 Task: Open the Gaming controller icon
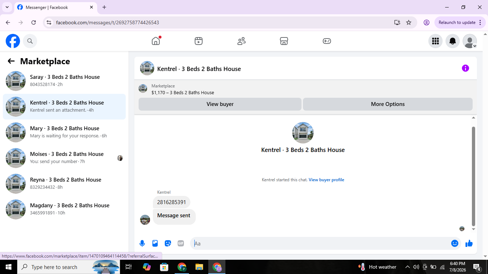click(x=327, y=41)
